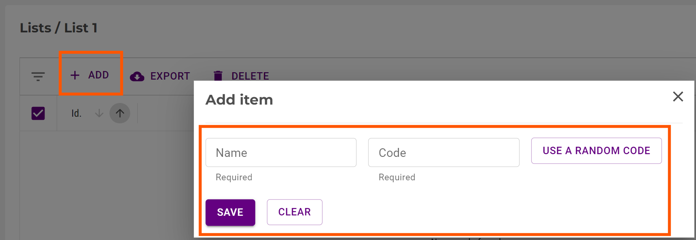The image size is (696, 240).
Task: Save the new item
Action: click(230, 212)
